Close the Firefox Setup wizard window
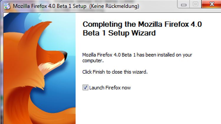 (x=211, y=4)
